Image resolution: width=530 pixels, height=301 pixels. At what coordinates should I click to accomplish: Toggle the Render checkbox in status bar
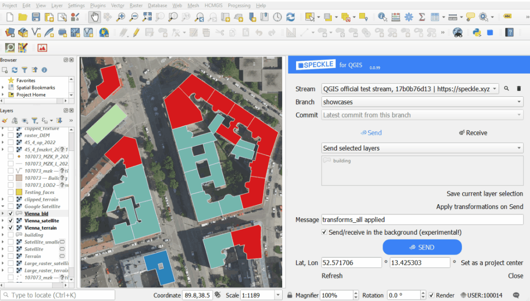[x=431, y=295]
